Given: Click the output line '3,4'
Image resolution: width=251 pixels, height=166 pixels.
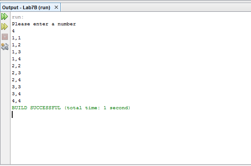Looking at the screenshot, I should [x=16, y=94].
